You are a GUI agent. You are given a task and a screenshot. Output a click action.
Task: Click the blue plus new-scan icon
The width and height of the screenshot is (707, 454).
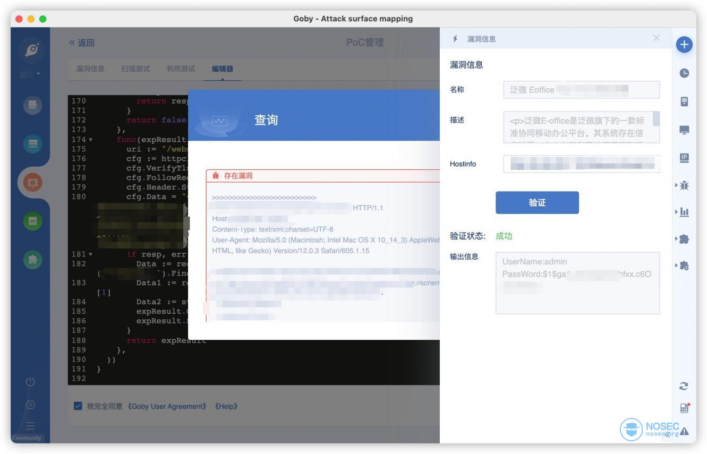(x=684, y=45)
